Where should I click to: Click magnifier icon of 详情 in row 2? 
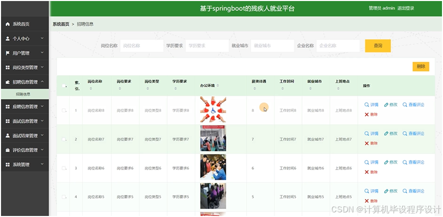click(x=367, y=134)
